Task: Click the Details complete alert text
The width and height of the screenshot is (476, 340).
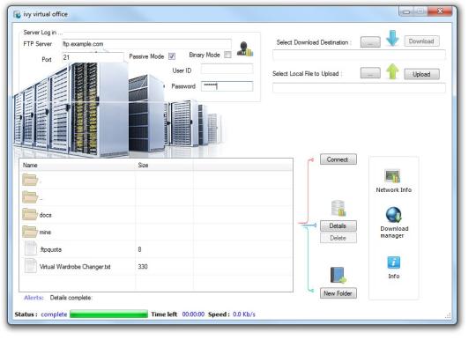Action: [71, 298]
